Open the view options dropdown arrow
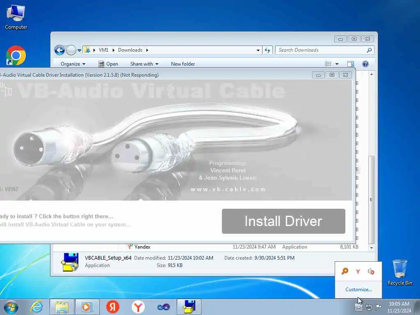420x315 pixels. click(x=337, y=64)
